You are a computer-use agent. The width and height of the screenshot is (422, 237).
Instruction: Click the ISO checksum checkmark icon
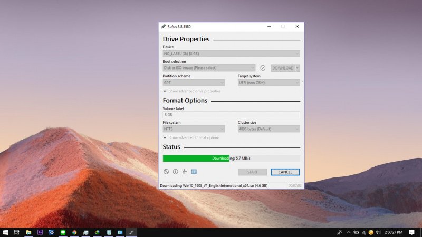[x=263, y=68]
